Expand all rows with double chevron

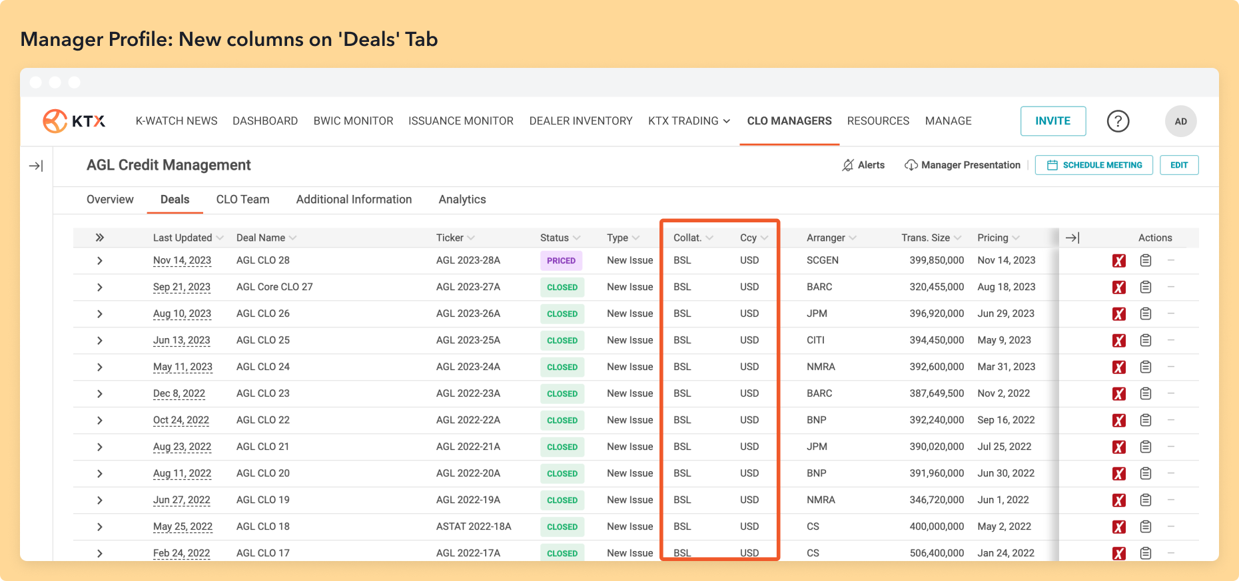[100, 238]
